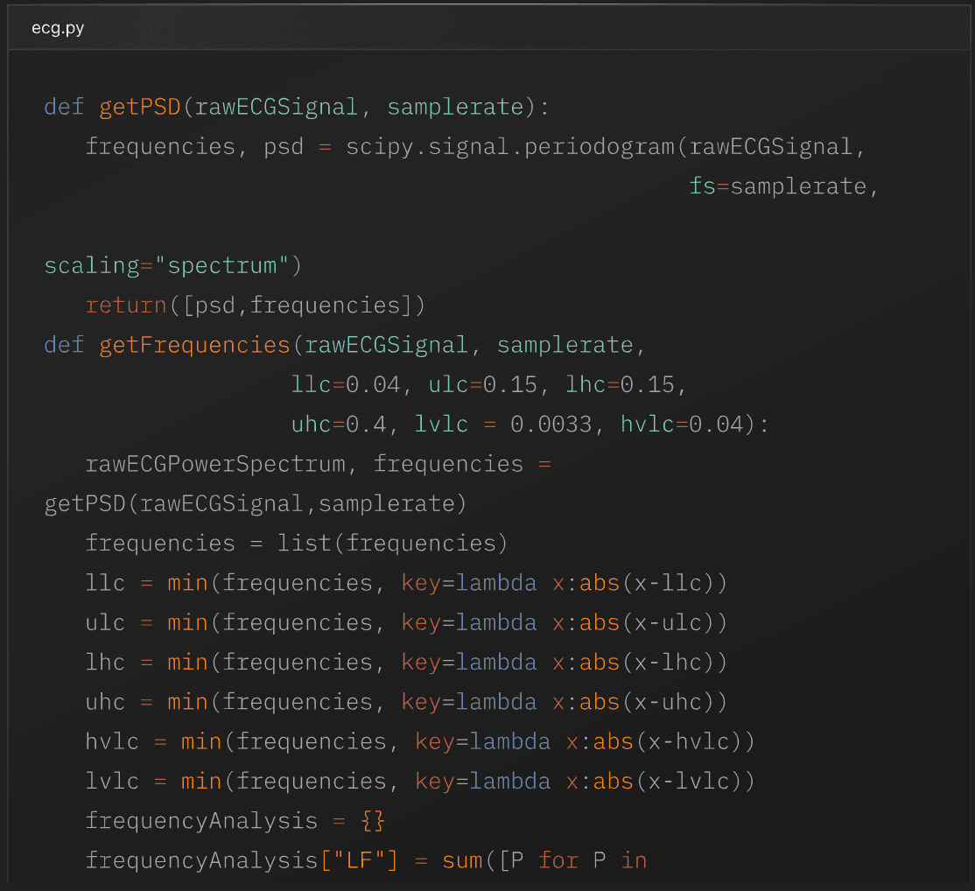Click the getFrequencies function name
Viewport: 975px width, 891px height.
point(193,345)
